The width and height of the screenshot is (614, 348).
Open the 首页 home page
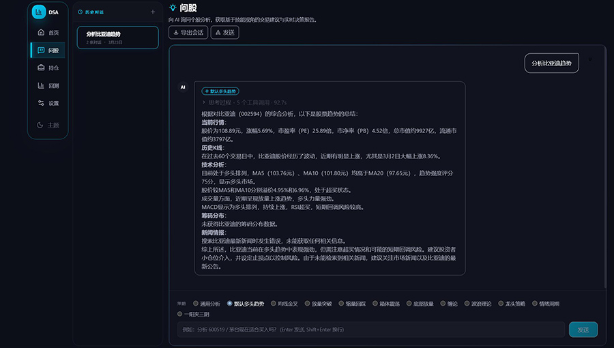[48, 32]
